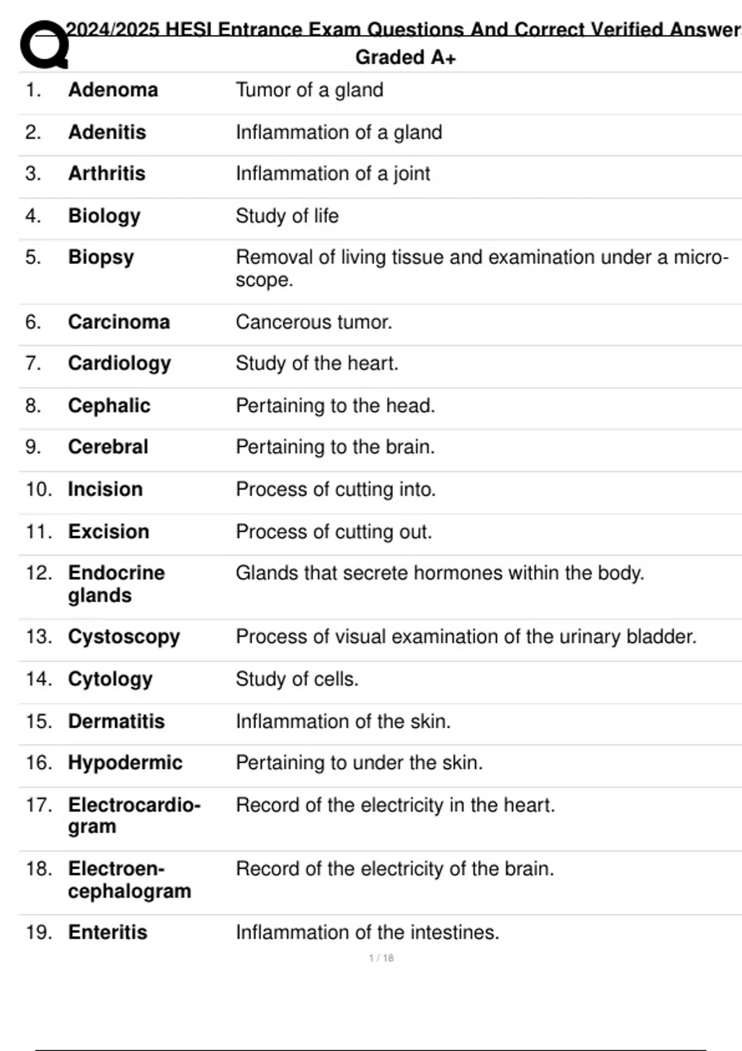This screenshot has height=1051, width=742.
Task: Click the definition 'Tumor of a gland'
Action: tap(309, 90)
